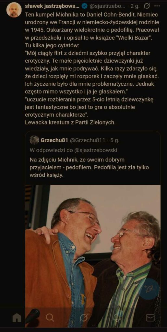Click the blue verified badge
167x332 pixels.
pos(84,6)
